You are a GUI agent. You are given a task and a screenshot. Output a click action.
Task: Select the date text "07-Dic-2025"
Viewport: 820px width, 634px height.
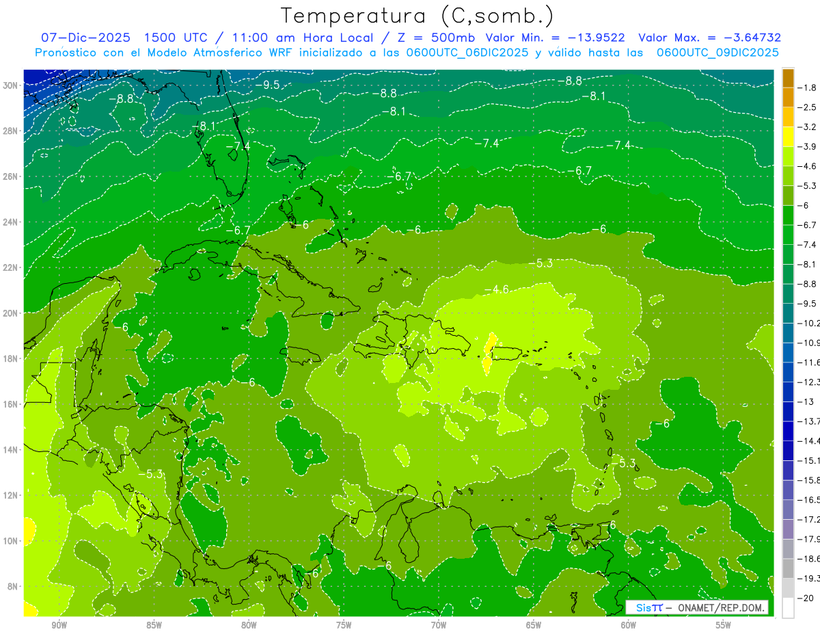click(x=85, y=38)
